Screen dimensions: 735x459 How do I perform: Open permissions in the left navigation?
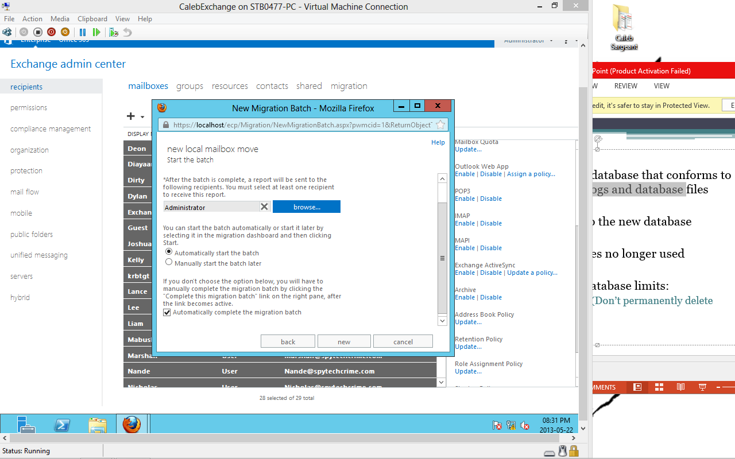29,108
